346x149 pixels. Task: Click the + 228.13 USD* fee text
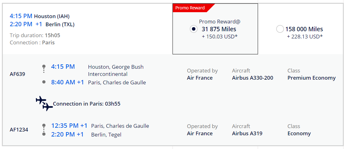tap(305, 37)
